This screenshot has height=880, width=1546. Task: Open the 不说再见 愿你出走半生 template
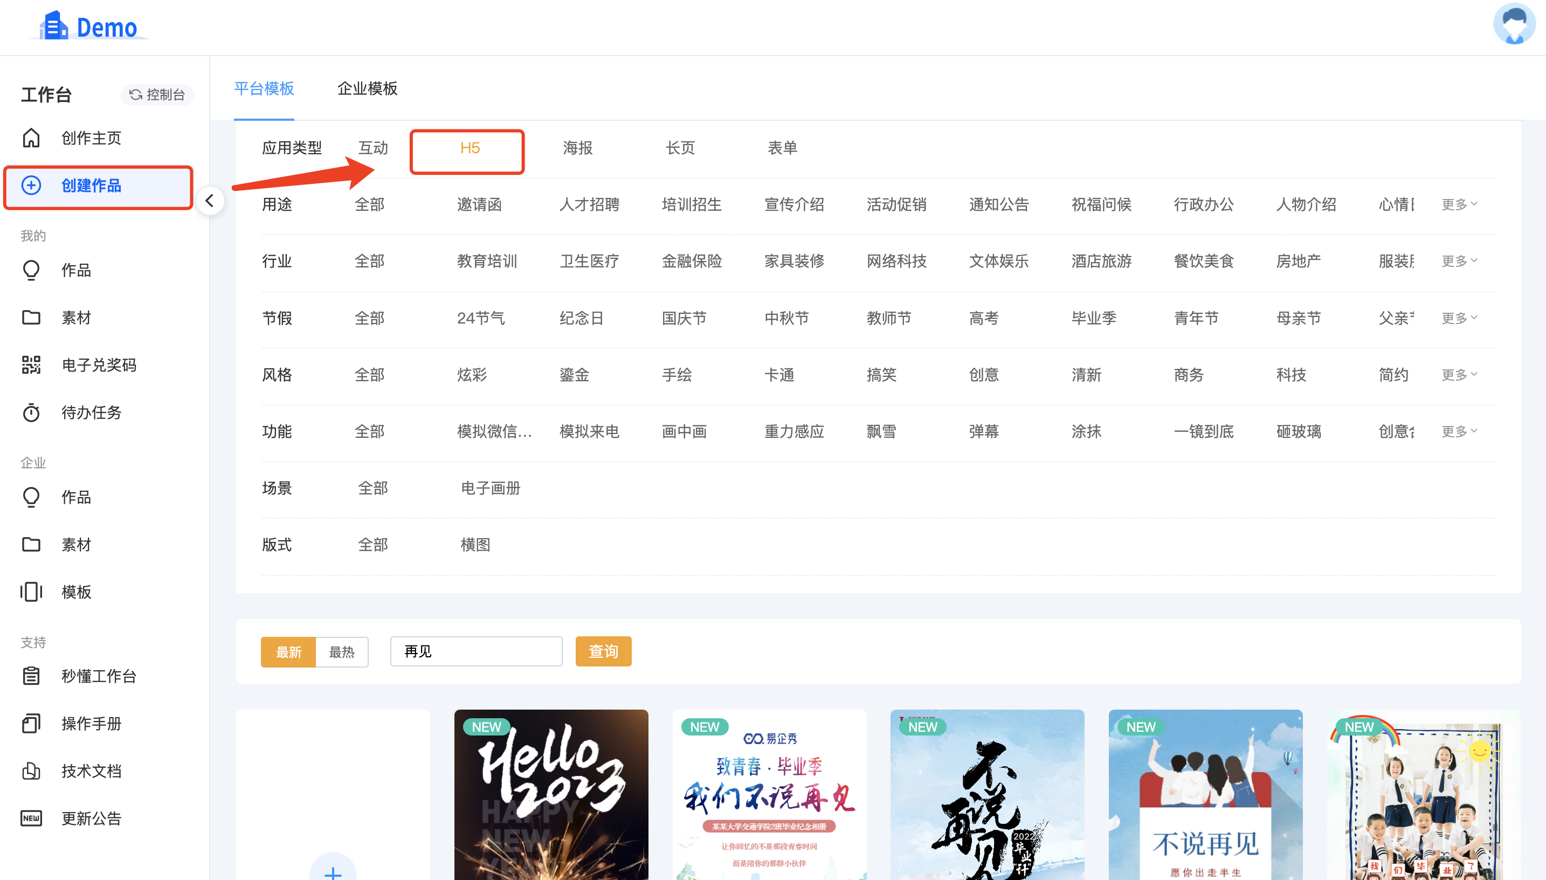pos(1205,795)
